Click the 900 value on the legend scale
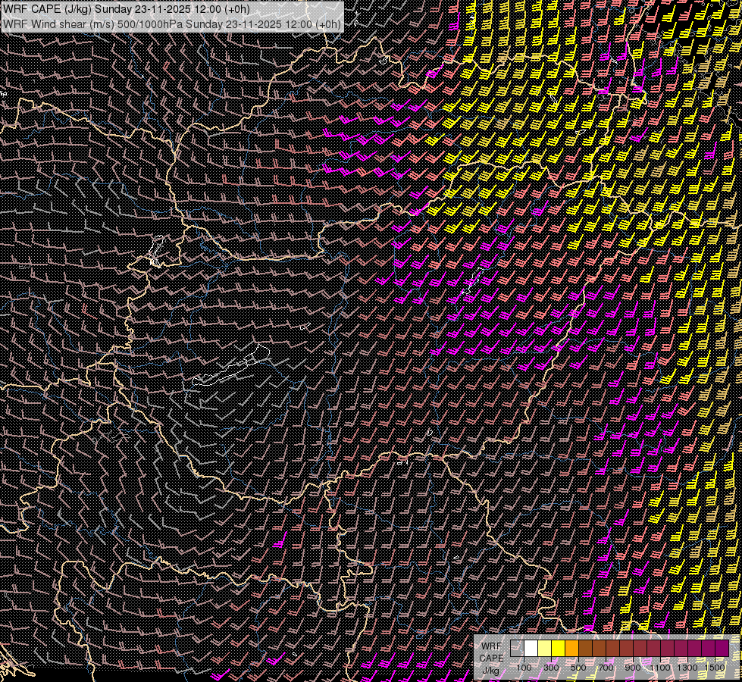 click(x=633, y=668)
